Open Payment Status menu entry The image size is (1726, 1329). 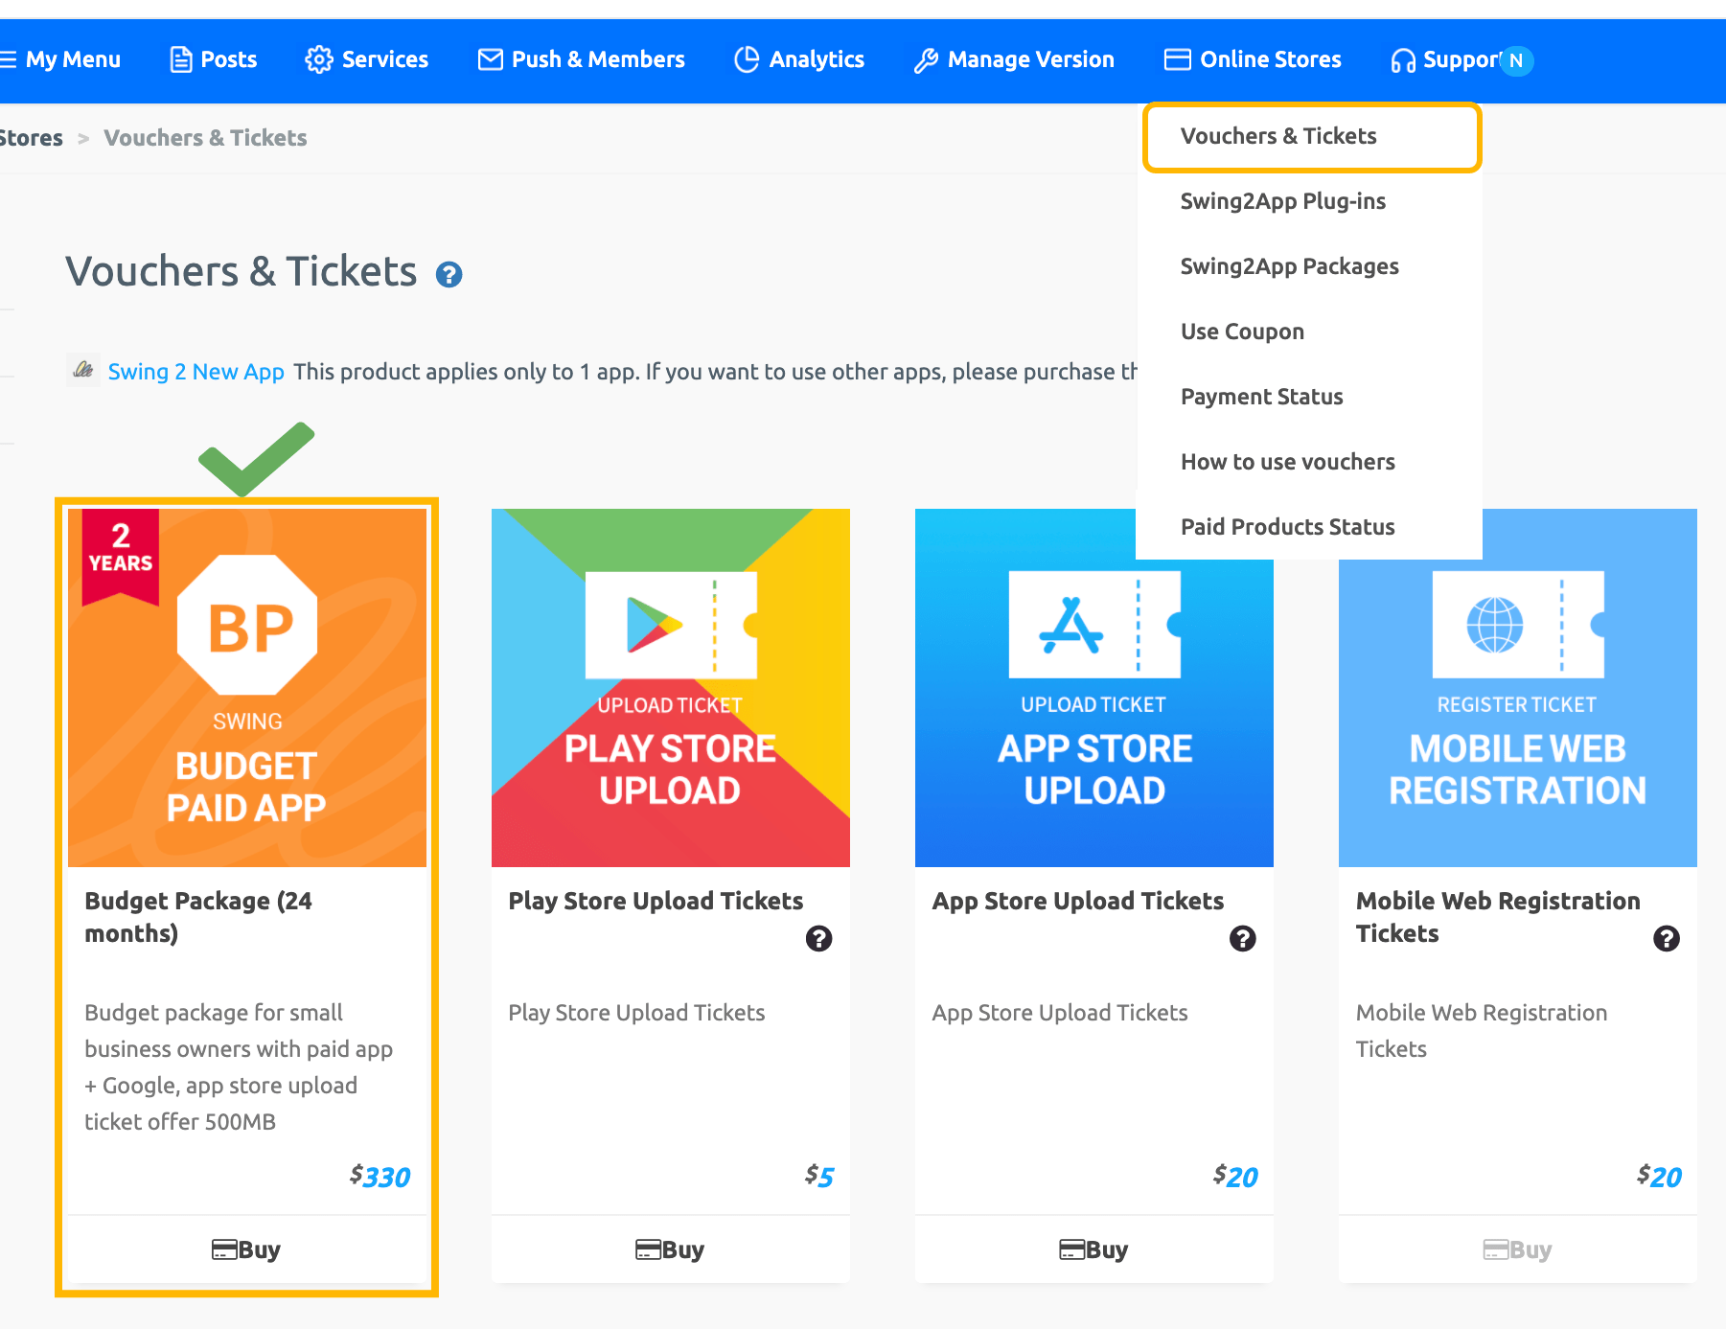pos(1261,397)
